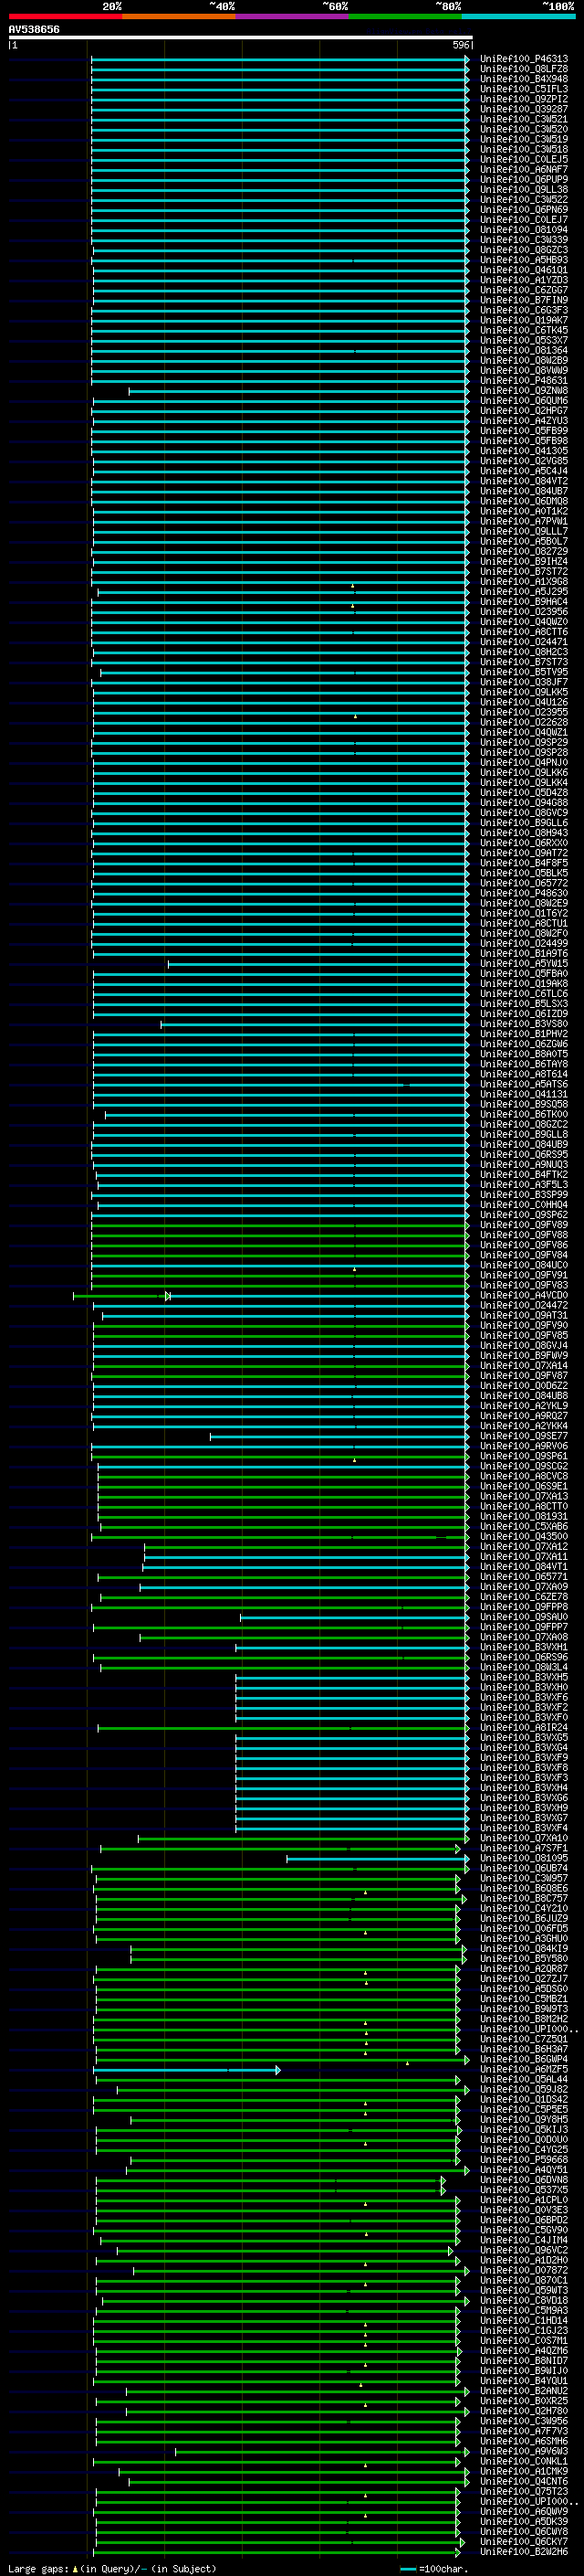
Task: Click the UniRef100_Q46101 label
Action: (x=524, y=270)
